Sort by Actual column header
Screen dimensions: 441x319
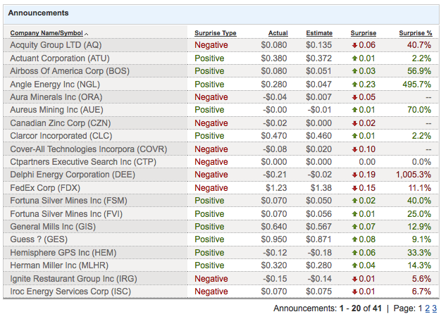pos(278,33)
